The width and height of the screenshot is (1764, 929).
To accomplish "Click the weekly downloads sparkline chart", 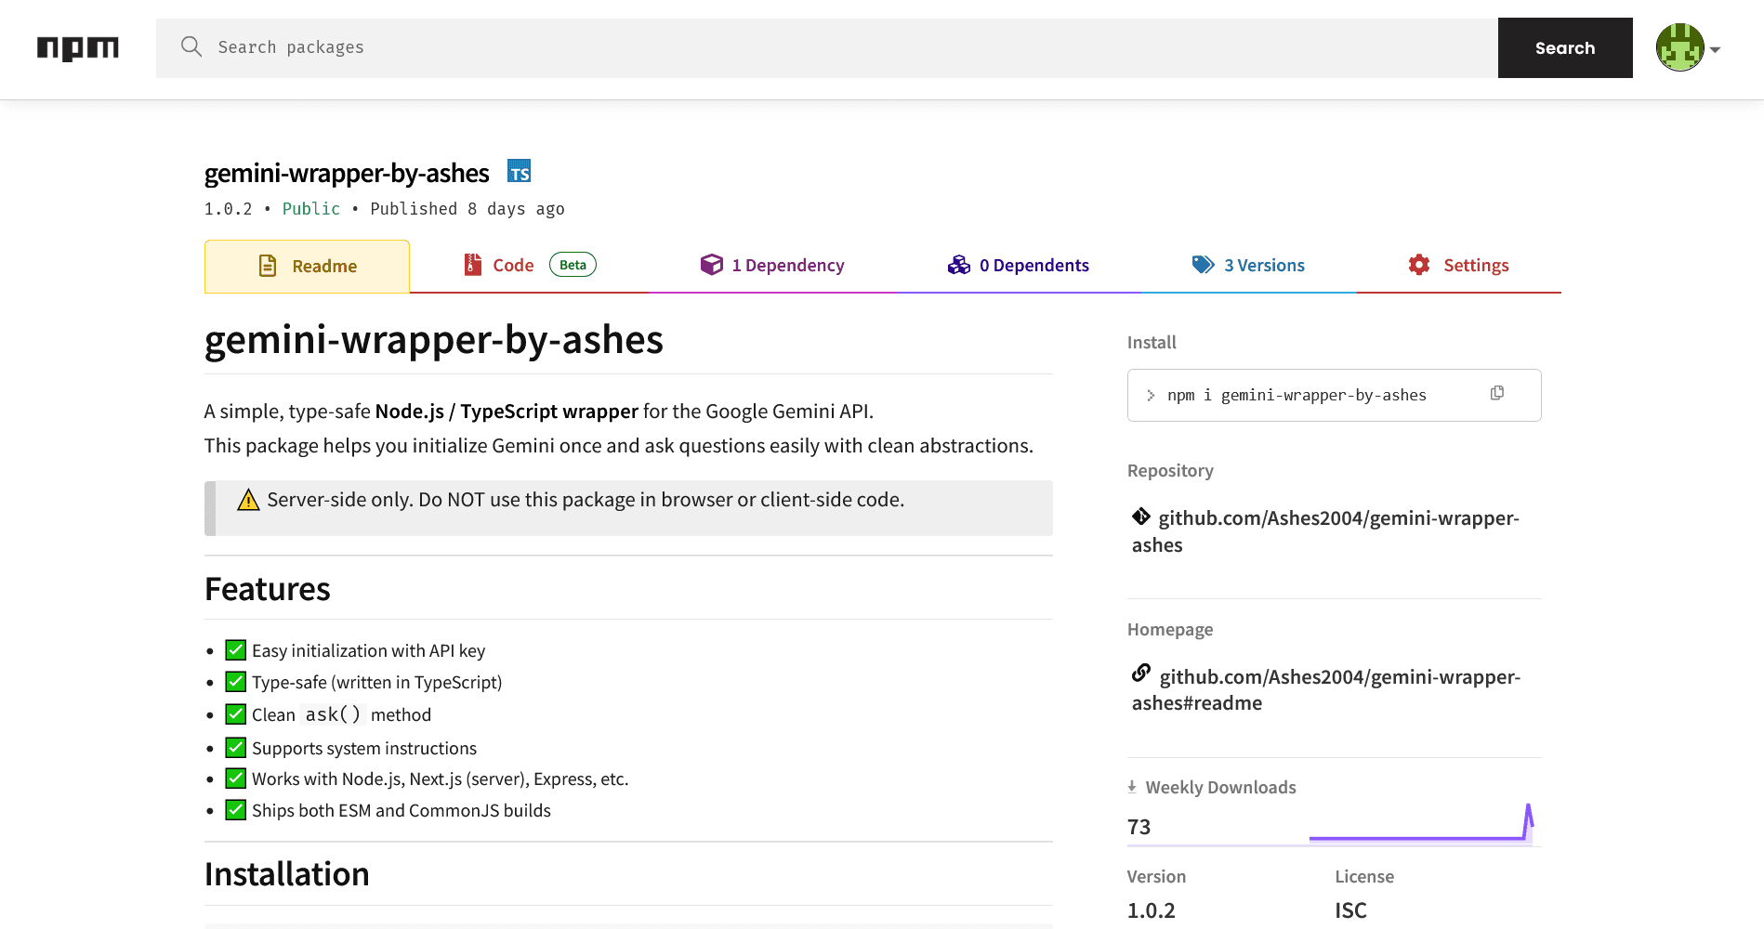I will pyautogui.click(x=1422, y=824).
